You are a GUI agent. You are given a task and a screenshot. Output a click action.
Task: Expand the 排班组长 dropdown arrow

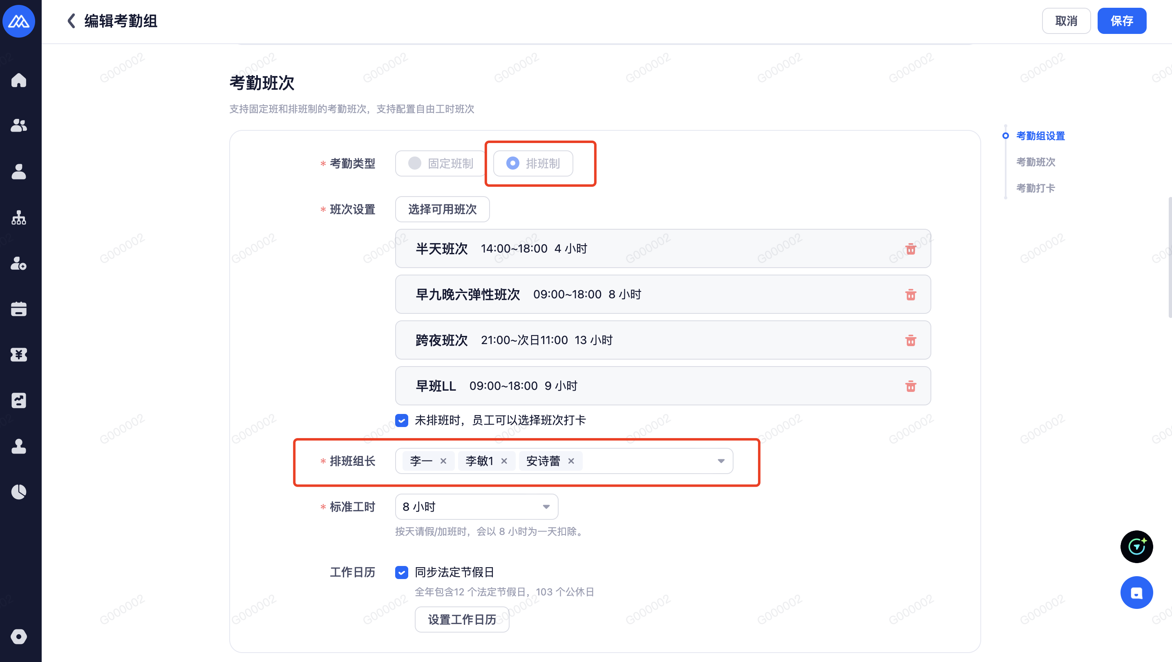point(721,461)
